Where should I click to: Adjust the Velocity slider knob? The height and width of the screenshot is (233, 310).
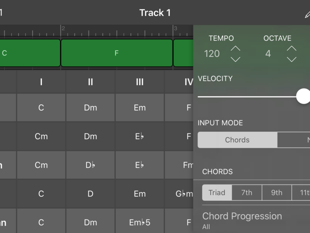pyautogui.click(x=303, y=96)
